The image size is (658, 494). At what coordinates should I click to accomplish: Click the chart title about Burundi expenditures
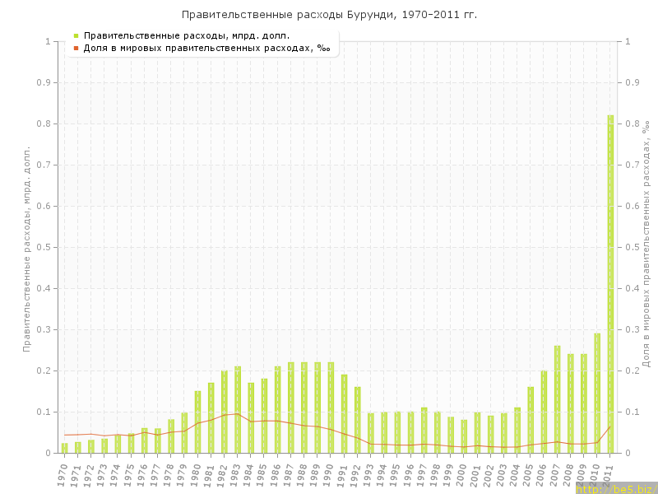pos(329,15)
